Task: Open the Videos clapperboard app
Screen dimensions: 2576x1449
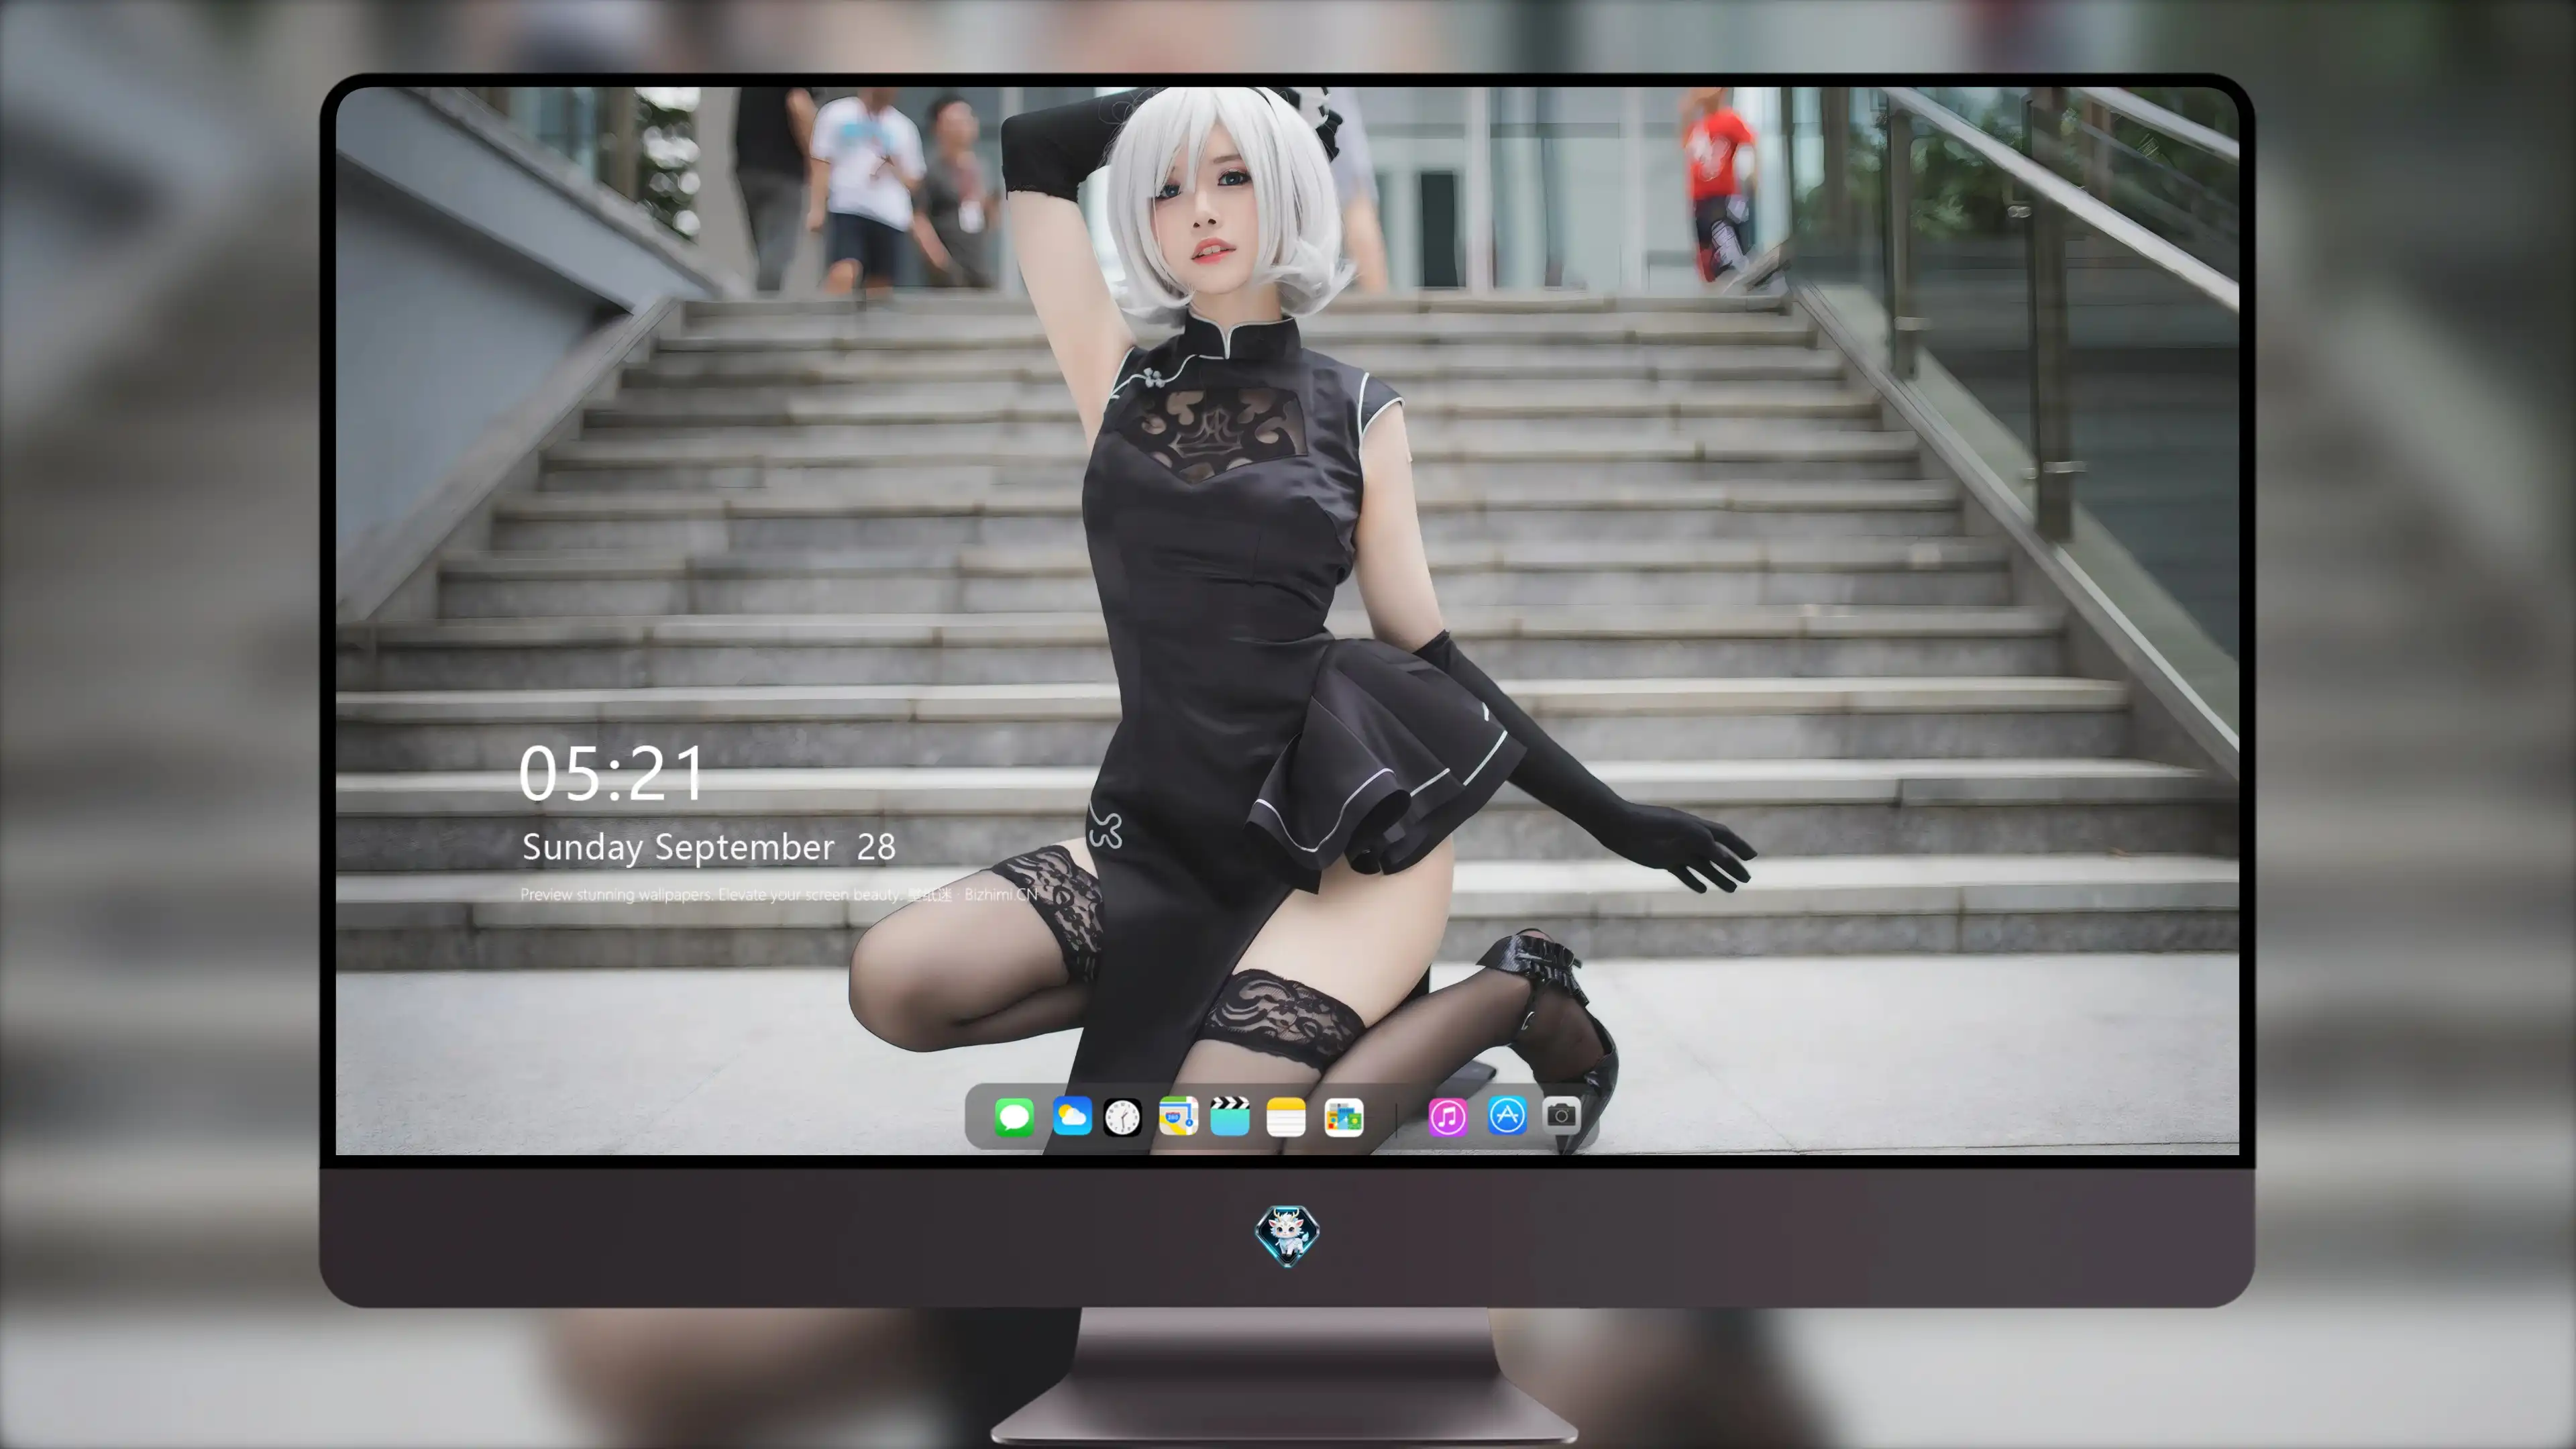Action: pos(1230,1116)
